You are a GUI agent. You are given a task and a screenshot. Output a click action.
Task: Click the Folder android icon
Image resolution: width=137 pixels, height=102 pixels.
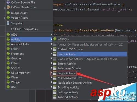[x=8, y=49]
